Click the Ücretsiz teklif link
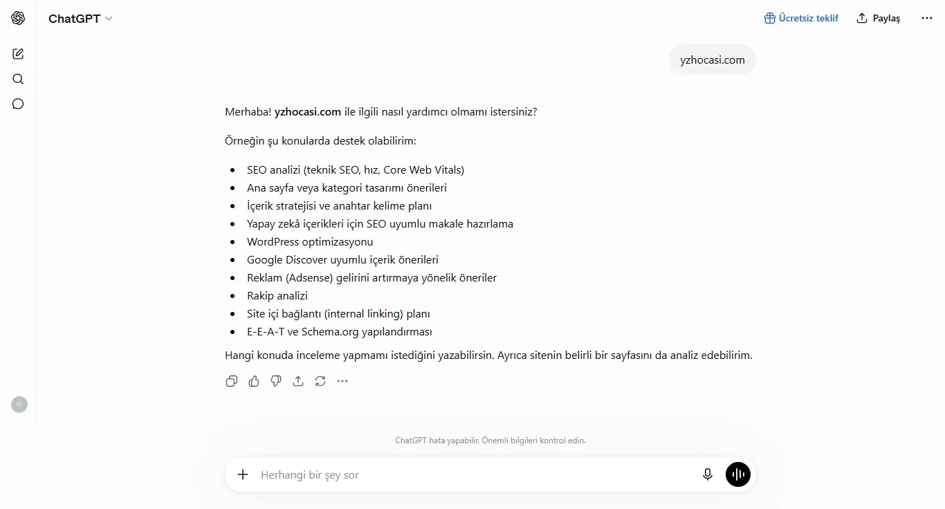Screen dimensions: 945x509 pyautogui.click(x=801, y=19)
